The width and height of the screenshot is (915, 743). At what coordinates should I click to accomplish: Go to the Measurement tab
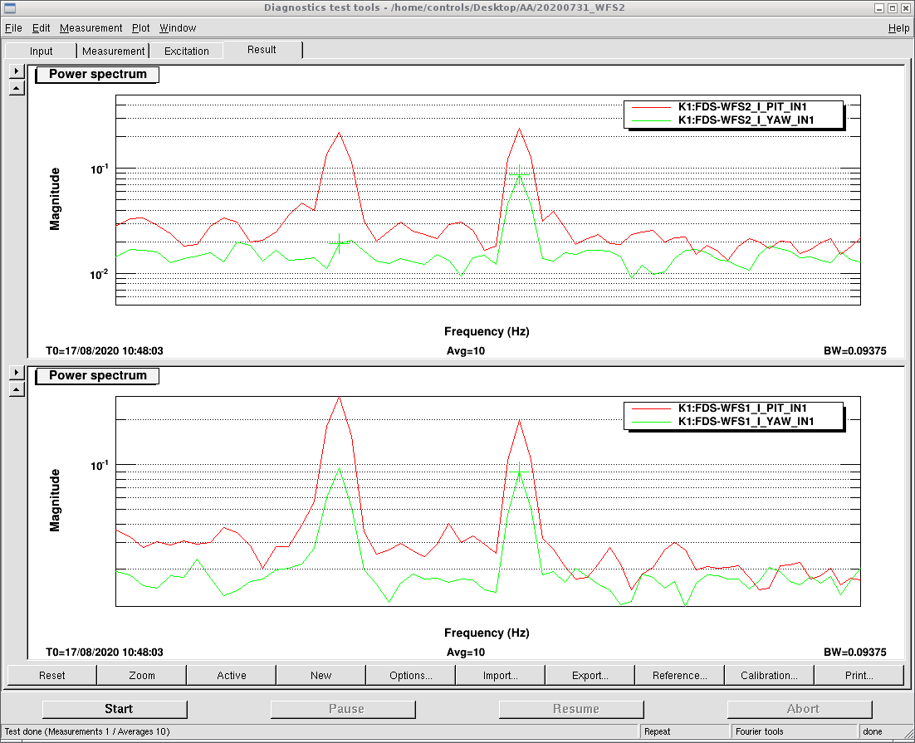(113, 51)
